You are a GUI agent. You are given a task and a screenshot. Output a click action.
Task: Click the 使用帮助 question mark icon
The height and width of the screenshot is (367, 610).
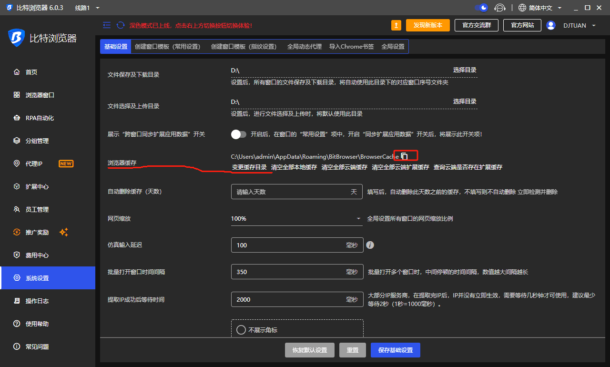[17, 324]
